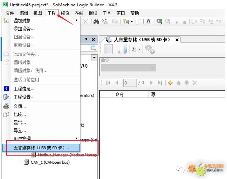Select 比较... in the menu
The width and height of the screenshot is (227, 179).
coord(41,114)
